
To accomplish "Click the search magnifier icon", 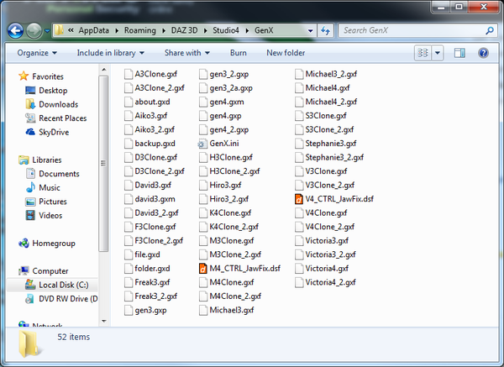I will (x=490, y=30).
